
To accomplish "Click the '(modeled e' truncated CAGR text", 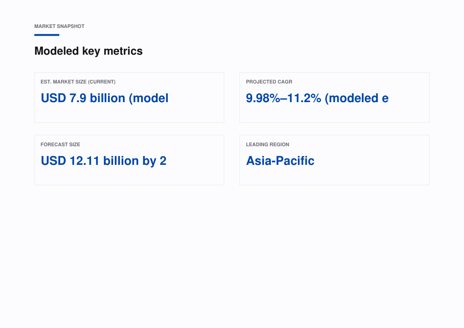I will [357, 98].
